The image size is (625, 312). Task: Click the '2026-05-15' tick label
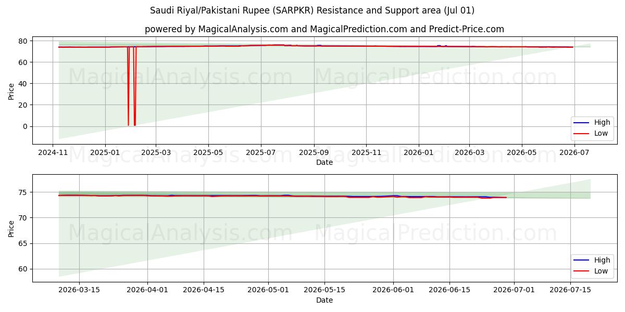(x=324, y=290)
